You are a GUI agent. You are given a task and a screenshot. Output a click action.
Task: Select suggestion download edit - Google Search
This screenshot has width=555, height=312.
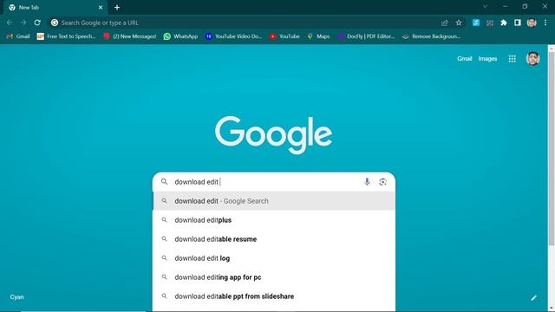point(274,201)
